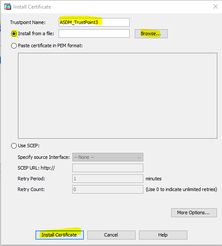Open the Specify source Interface dropdown
The width and height of the screenshot is (222, 246).
point(108,157)
